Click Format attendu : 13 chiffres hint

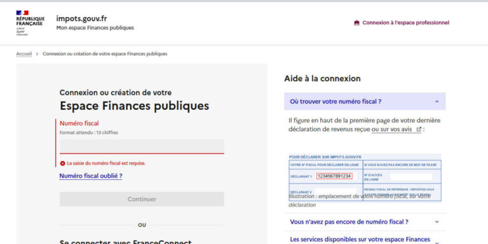89,133
